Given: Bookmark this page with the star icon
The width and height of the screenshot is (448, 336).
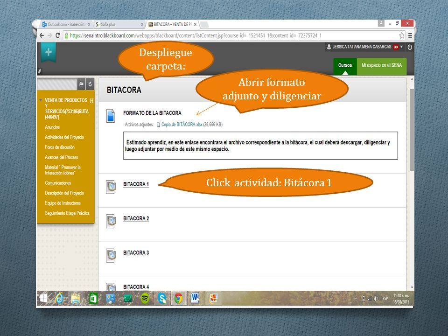Looking at the screenshot, I should click(401, 35).
